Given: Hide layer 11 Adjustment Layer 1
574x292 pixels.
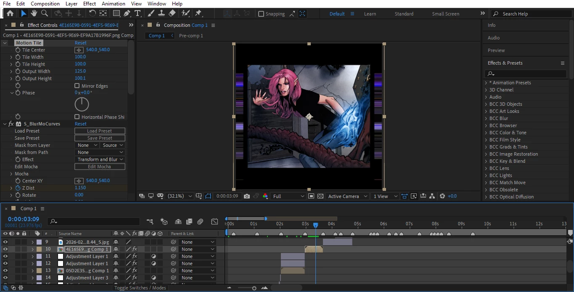Looking at the screenshot, I should click(x=5, y=256).
